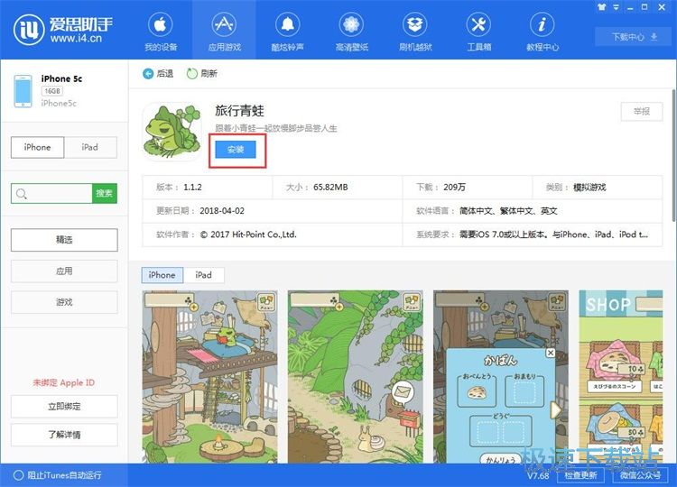
Task: Click the version text 1.1.2
Action: coord(192,188)
